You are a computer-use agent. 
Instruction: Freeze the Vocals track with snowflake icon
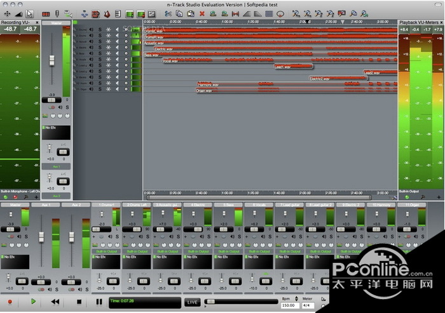(x=109, y=59)
